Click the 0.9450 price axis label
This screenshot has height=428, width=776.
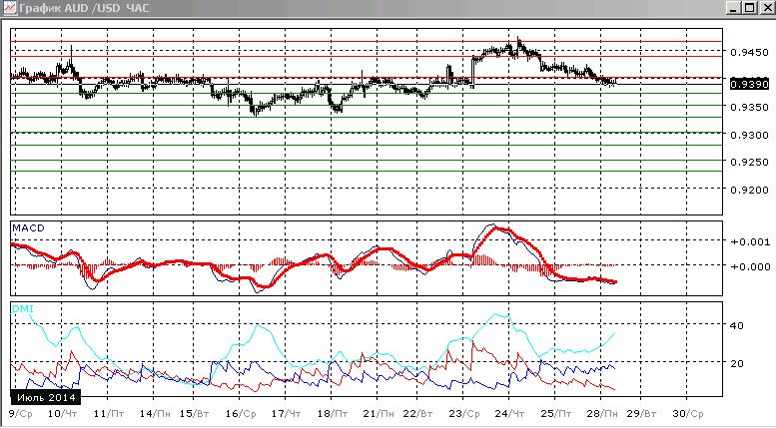pos(749,53)
